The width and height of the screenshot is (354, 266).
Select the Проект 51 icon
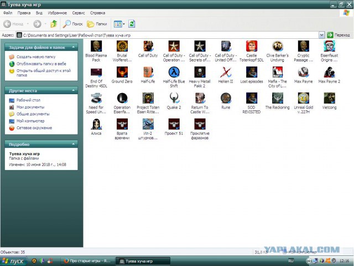pos(174,124)
